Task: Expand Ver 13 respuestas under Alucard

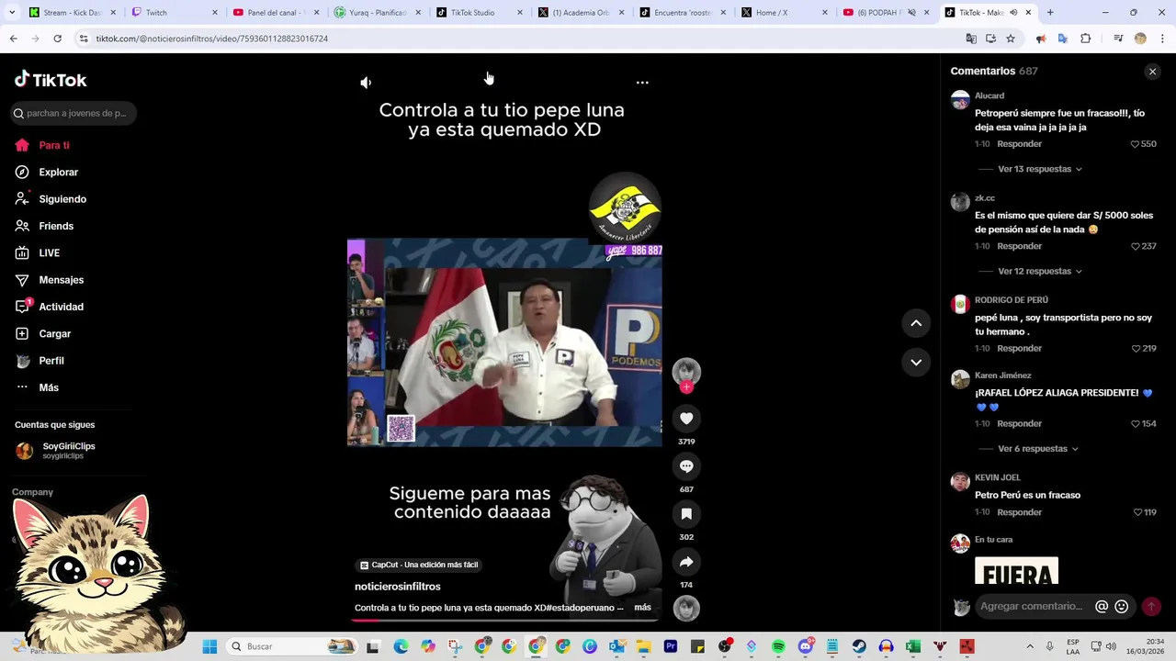Action: pyautogui.click(x=1039, y=169)
